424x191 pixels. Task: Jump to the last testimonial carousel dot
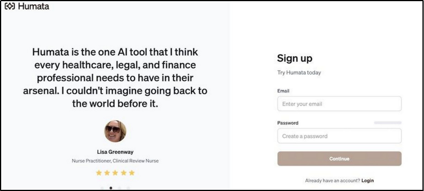pyautogui.click(x=128, y=188)
